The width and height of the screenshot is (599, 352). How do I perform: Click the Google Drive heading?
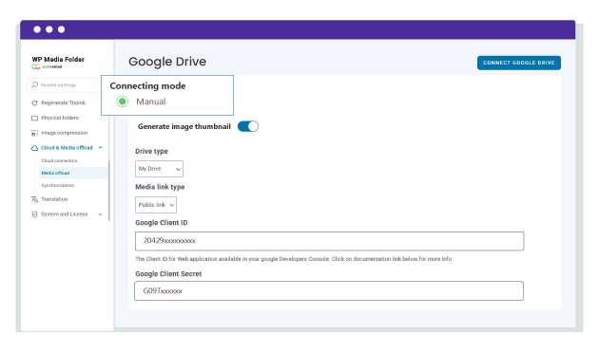167,62
